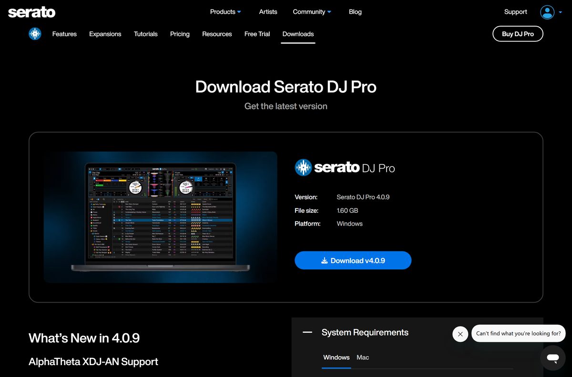Expand the Community dropdown menu
Viewport: 572px width, 377px height.
pyautogui.click(x=312, y=12)
